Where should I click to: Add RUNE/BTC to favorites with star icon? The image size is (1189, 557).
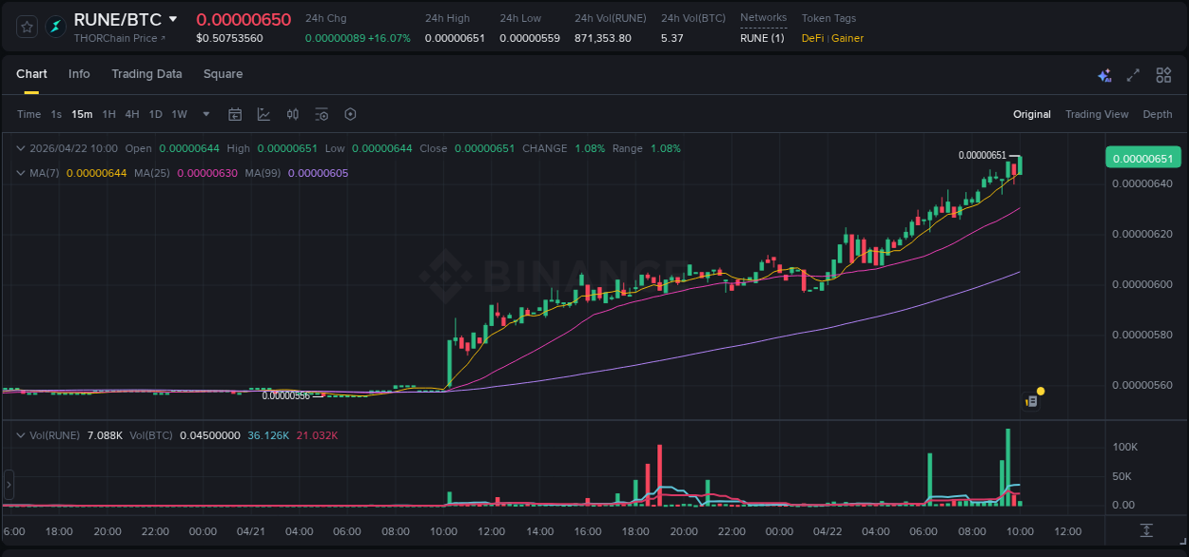27,27
